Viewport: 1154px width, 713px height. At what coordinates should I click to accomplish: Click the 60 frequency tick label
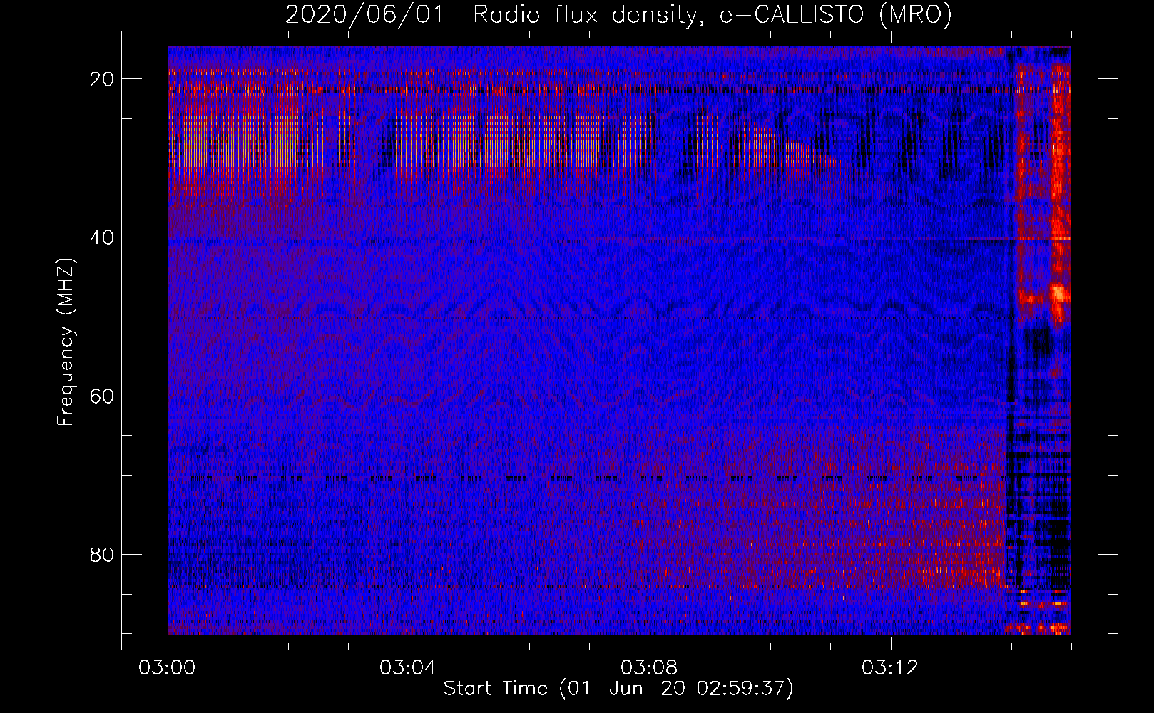[x=102, y=396]
